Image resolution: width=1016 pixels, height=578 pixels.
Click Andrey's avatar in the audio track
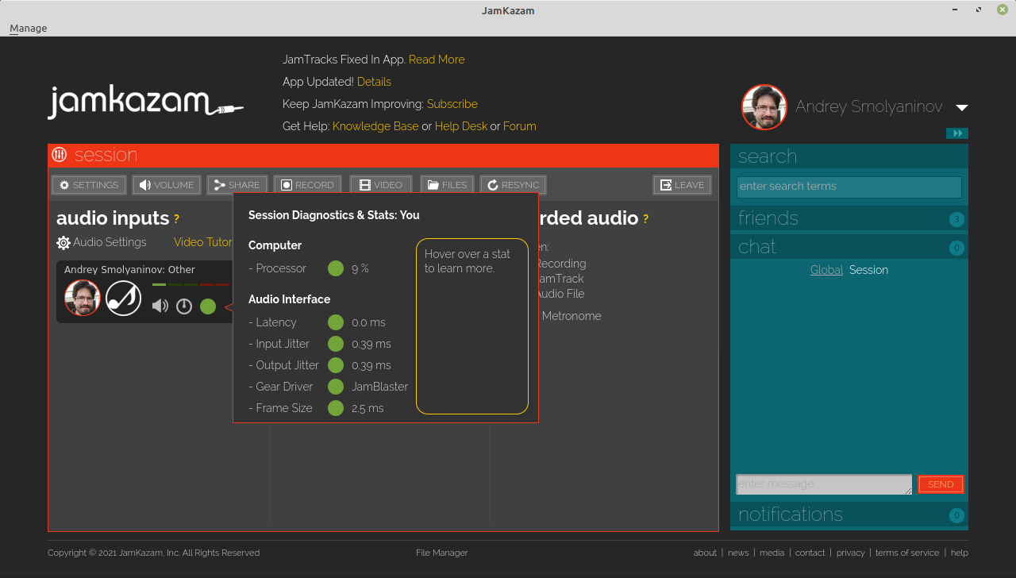tap(83, 298)
